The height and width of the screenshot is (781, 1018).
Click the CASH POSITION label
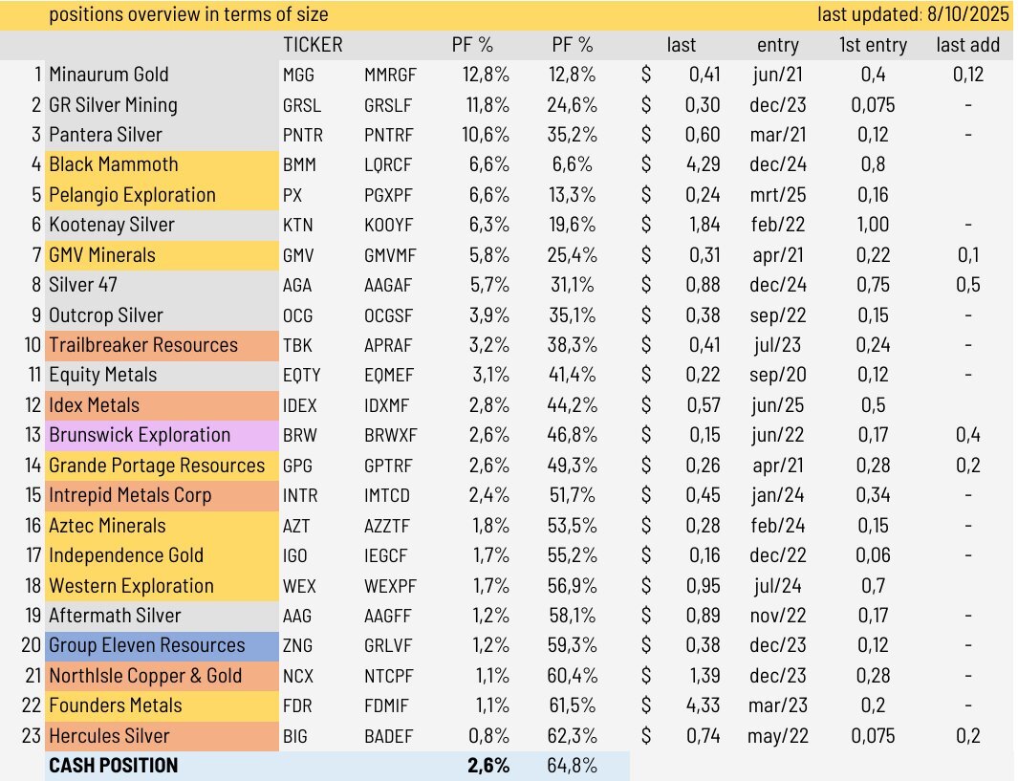[113, 766]
